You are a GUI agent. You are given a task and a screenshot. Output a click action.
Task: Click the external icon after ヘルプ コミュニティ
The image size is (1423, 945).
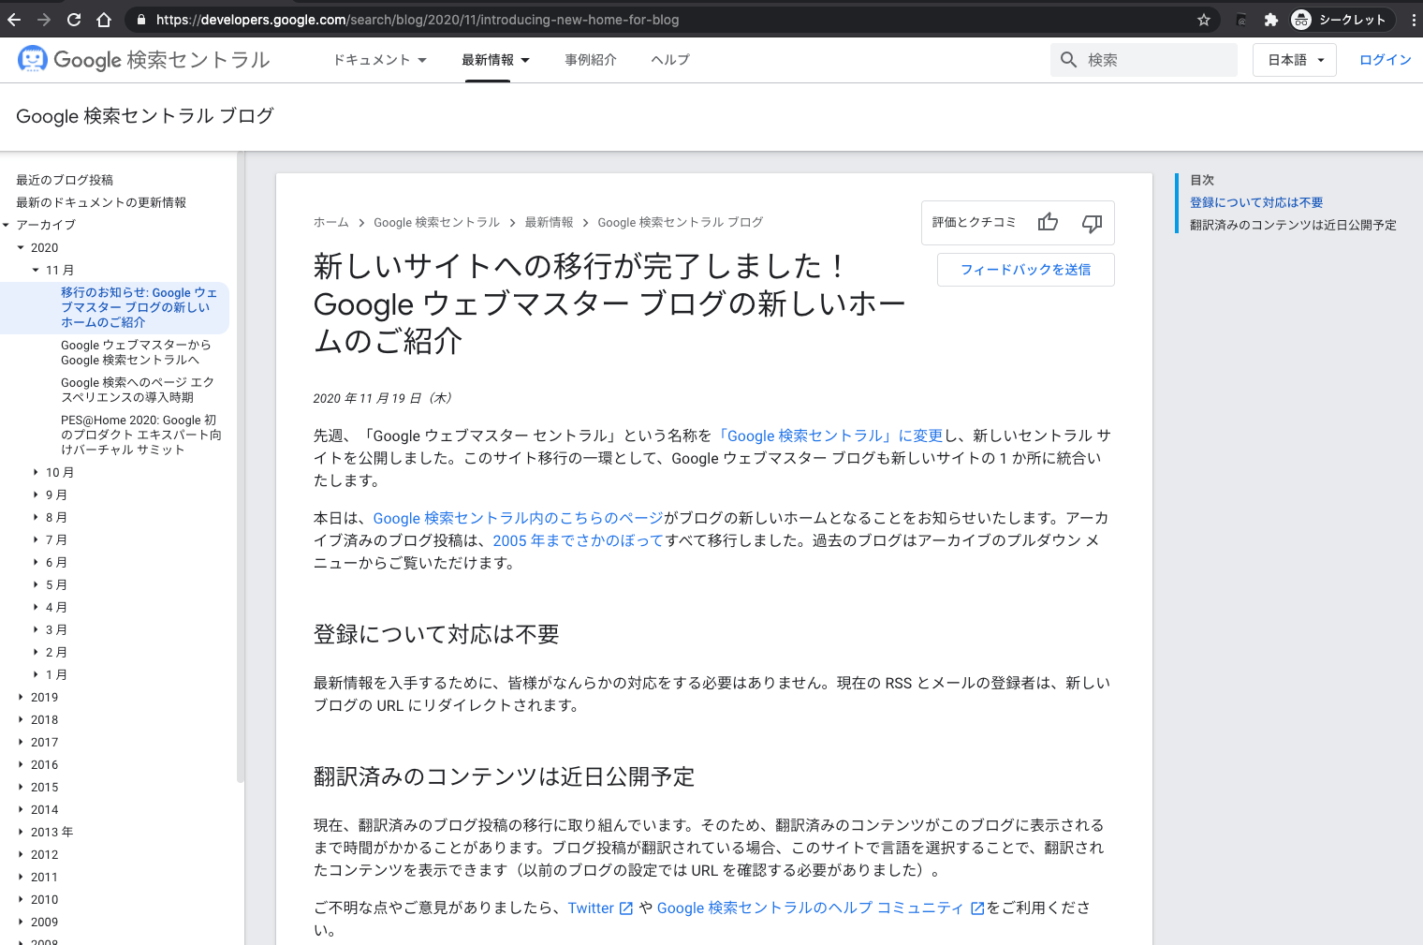(x=977, y=908)
